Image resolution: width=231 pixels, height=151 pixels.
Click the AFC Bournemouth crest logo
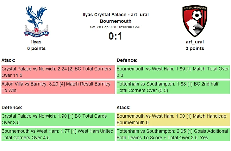tap(195, 21)
